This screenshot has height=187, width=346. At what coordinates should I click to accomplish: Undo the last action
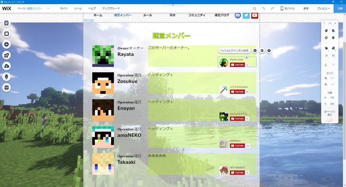(263, 9)
